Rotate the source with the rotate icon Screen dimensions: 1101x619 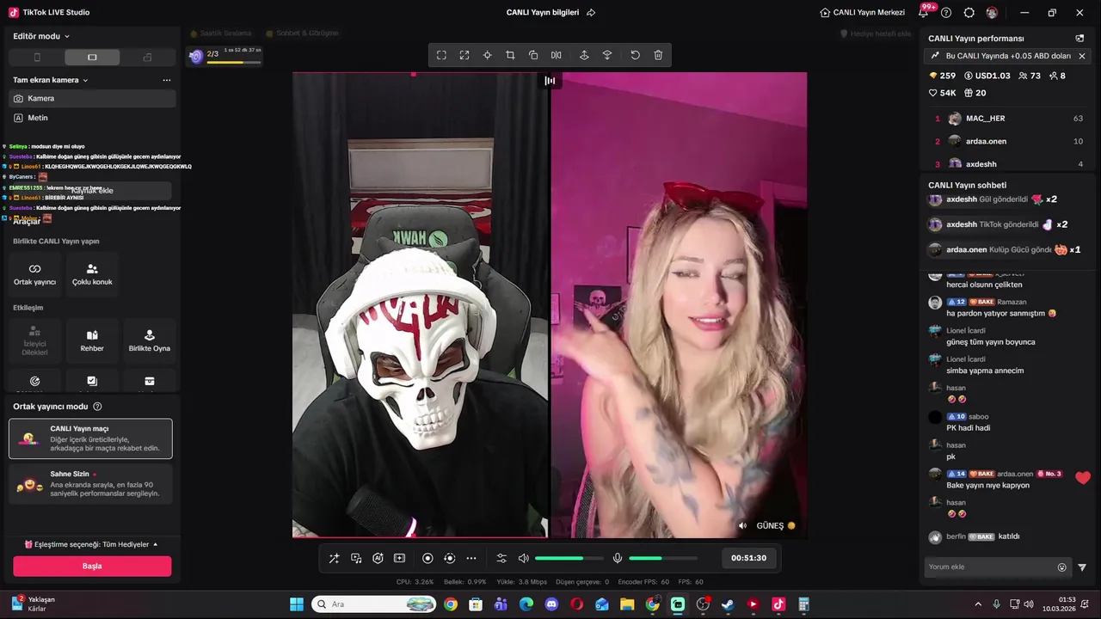(x=533, y=55)
